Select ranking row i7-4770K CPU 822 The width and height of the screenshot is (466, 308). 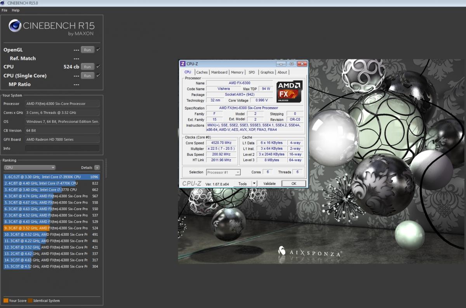(x=51, y=183)
